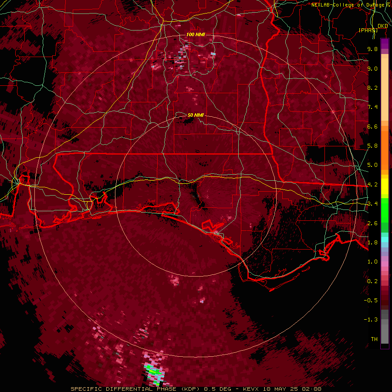This screenshot has width=392, height=392.
Task: Click the 0.2 legend value
Action: point(372,281)
